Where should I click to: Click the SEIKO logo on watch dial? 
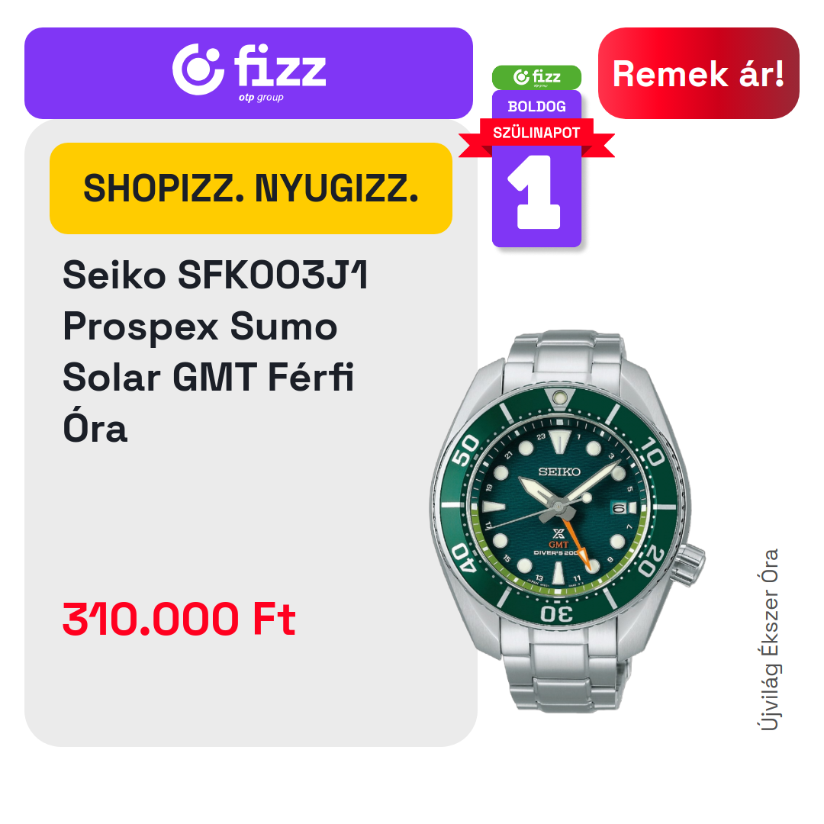pyautogui.click(x=559, y=472)
